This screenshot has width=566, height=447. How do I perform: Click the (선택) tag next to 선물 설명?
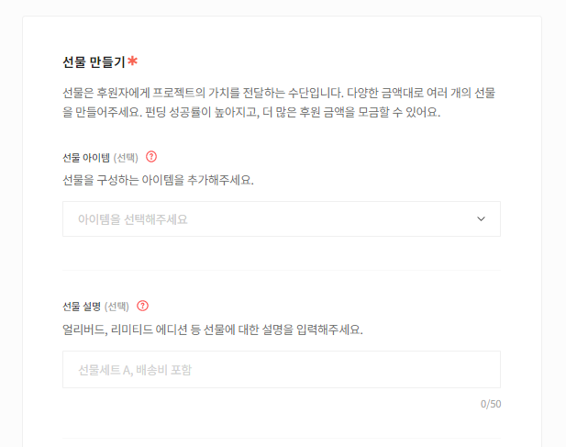point(117,307)
